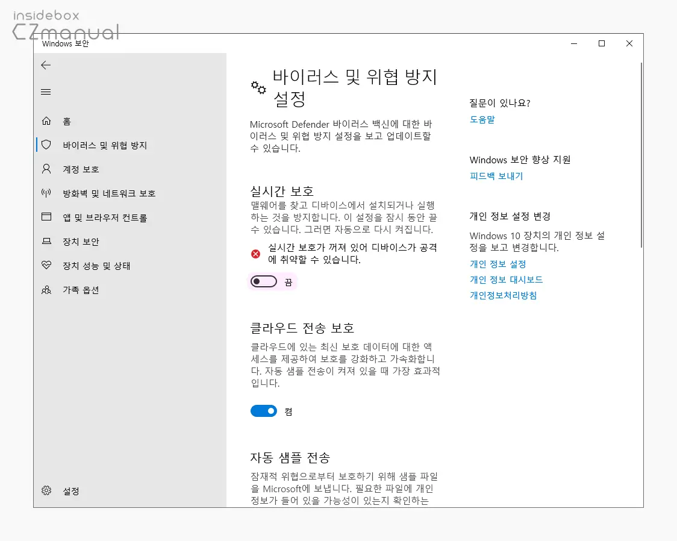
Task: Go back using the back arrow
Action: (46, 65)
